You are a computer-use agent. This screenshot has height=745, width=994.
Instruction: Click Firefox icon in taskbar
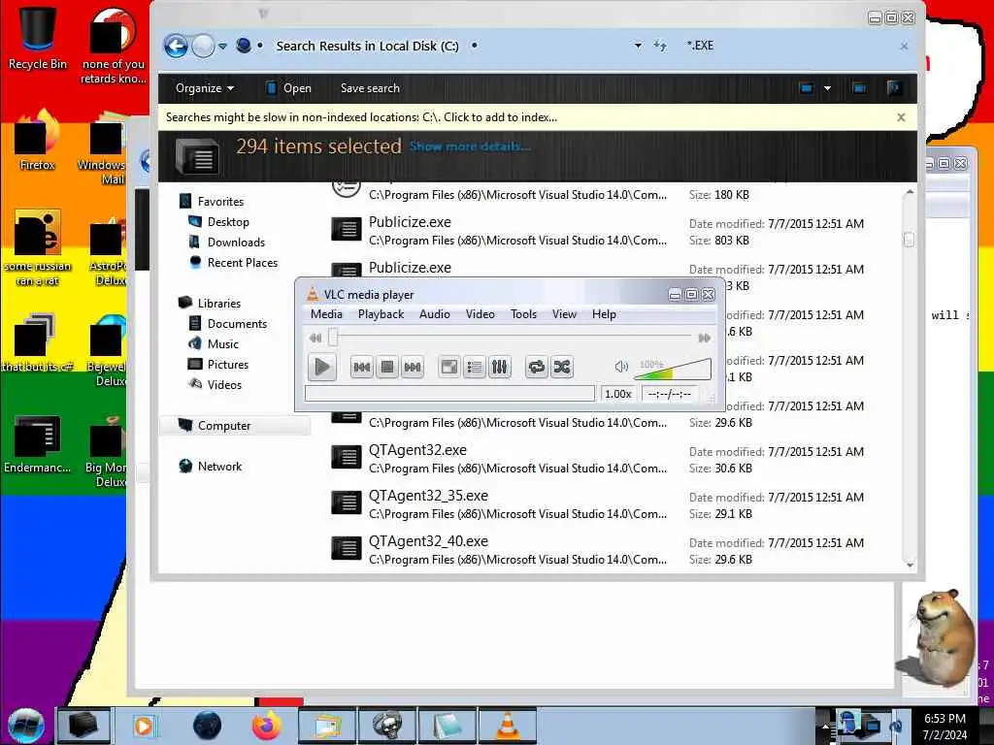[267, 726]
